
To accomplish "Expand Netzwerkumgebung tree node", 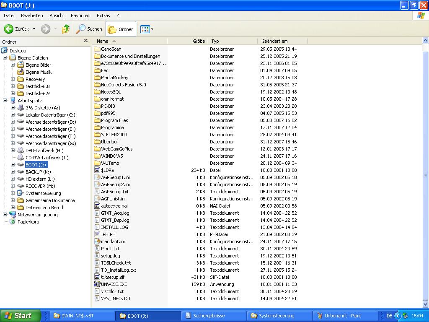I will [x=5, y=214].
